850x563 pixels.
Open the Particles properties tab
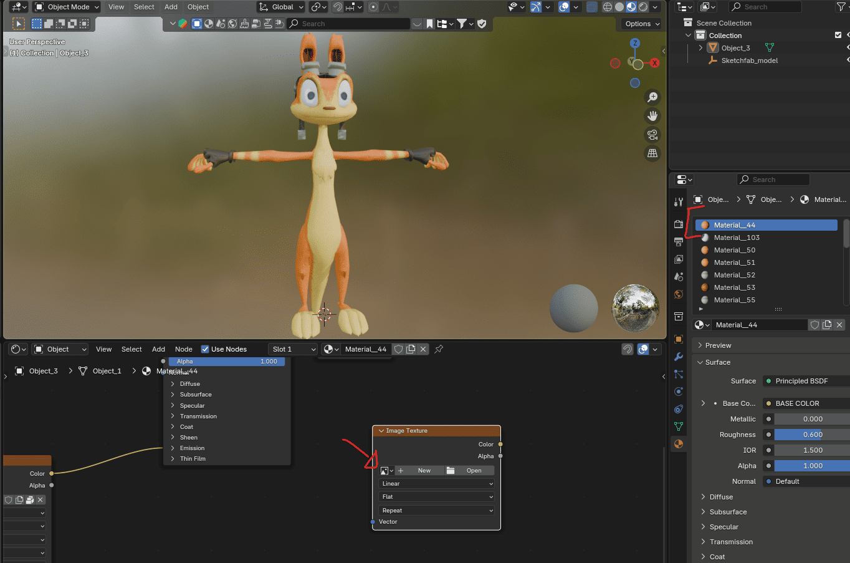click(679, 374)
